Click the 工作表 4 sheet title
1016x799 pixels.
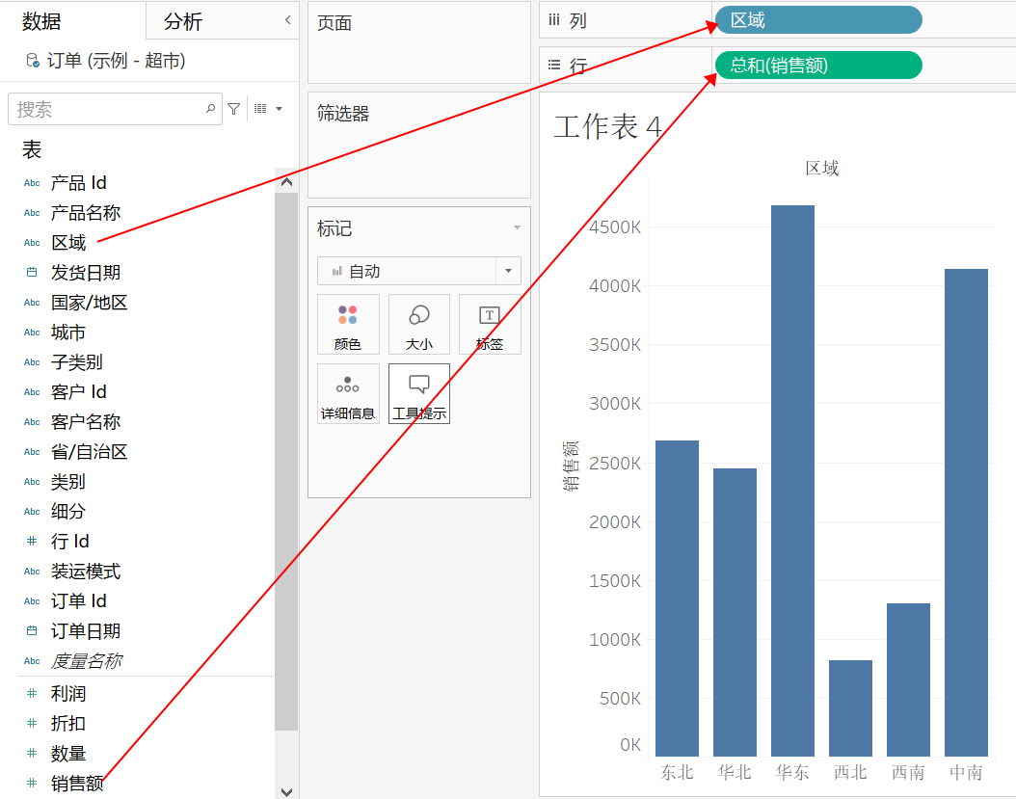pyautogui.click(x=608, y=126)
